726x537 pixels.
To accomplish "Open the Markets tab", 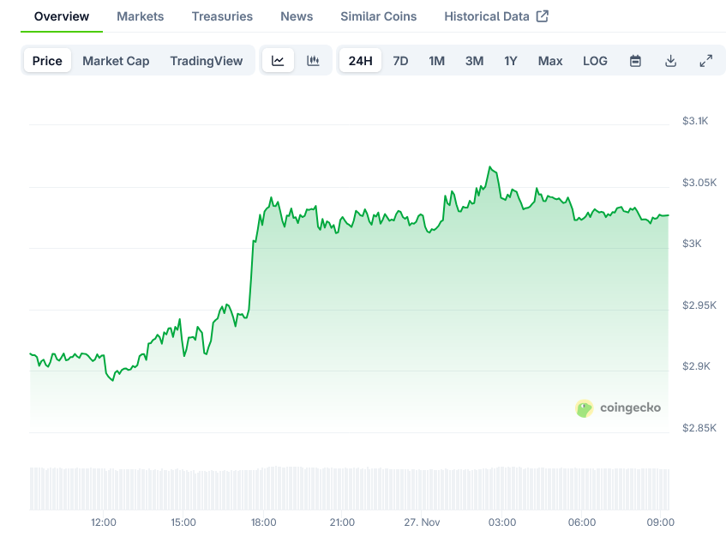I will [x=140, y=16].
